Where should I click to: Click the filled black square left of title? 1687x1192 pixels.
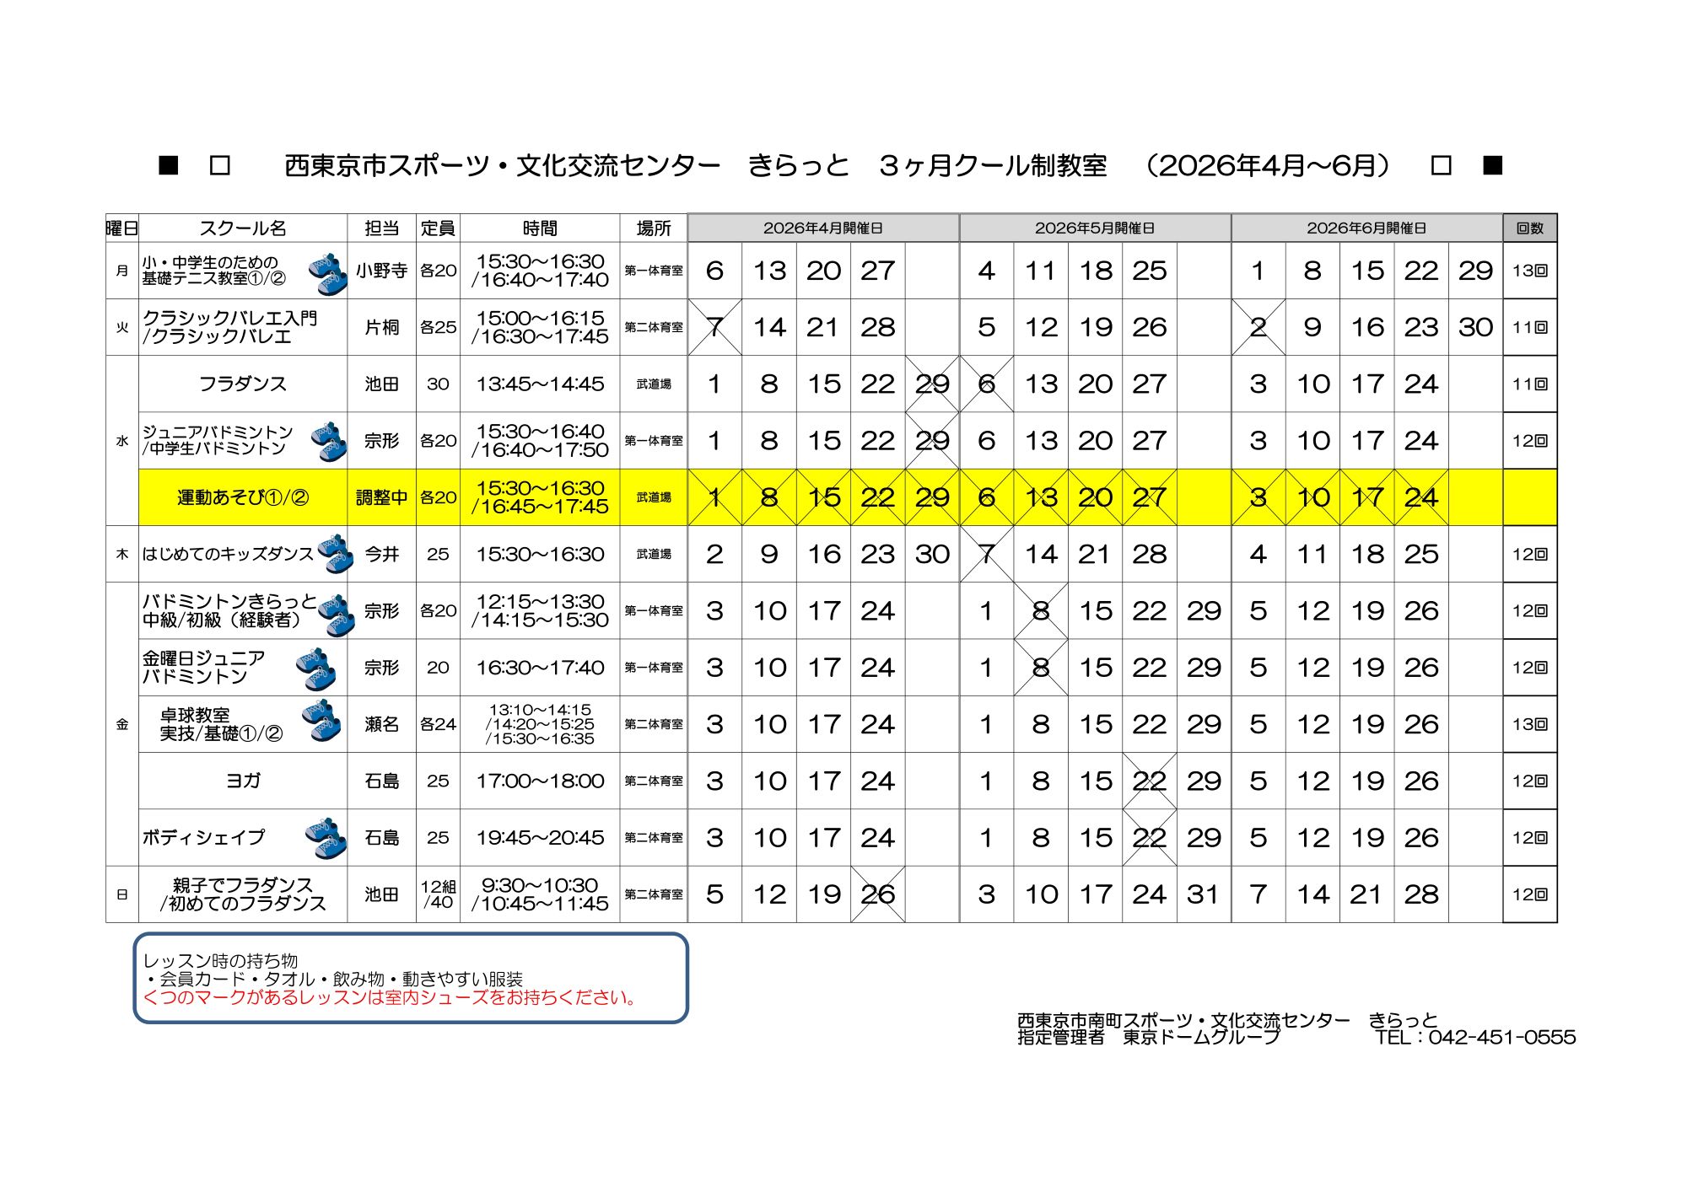(169, 165)
